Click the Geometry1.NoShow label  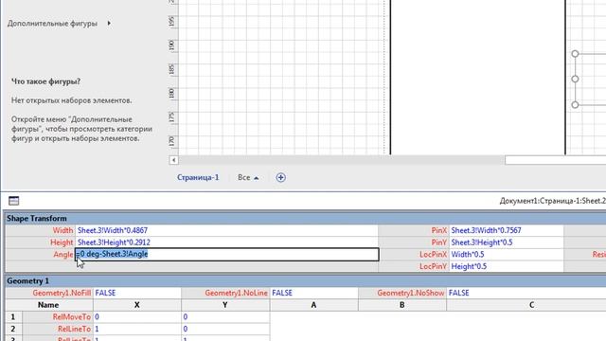410,293
